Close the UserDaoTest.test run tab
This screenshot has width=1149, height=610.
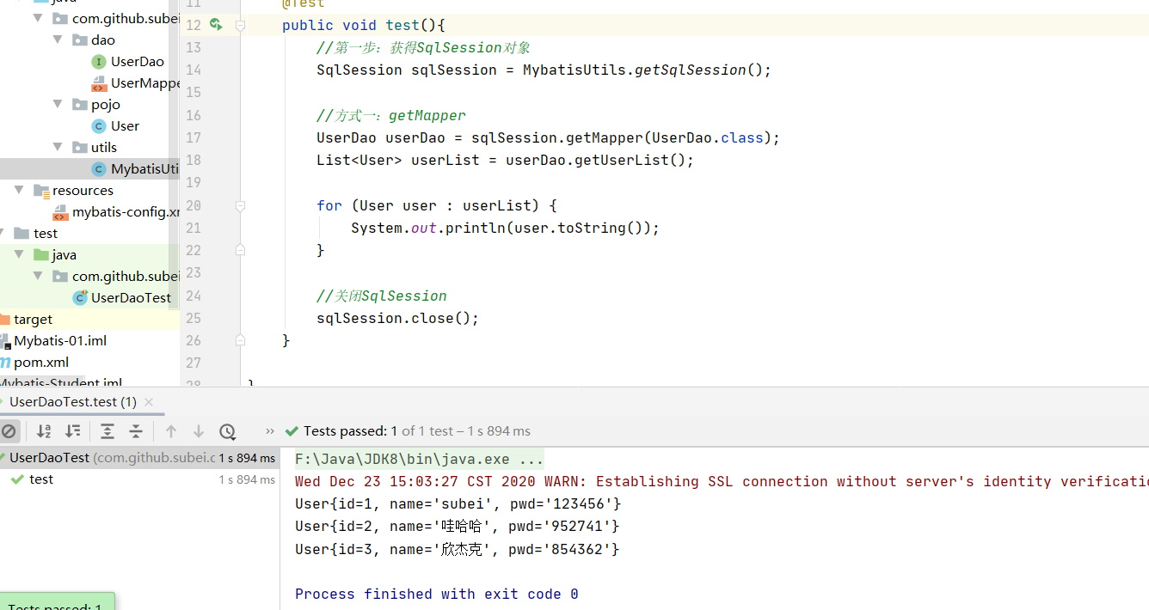tap(149, 402)
